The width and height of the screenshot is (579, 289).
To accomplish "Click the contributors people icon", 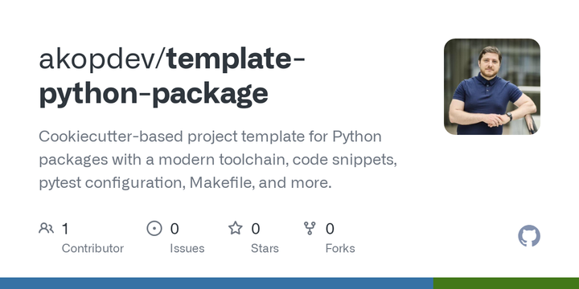I will (46, 228).
